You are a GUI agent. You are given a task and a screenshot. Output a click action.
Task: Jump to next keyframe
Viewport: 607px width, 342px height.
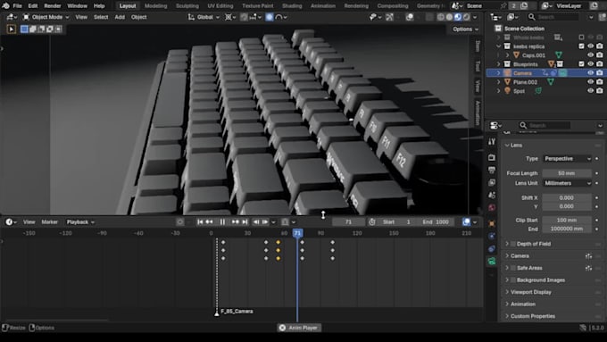235,222
